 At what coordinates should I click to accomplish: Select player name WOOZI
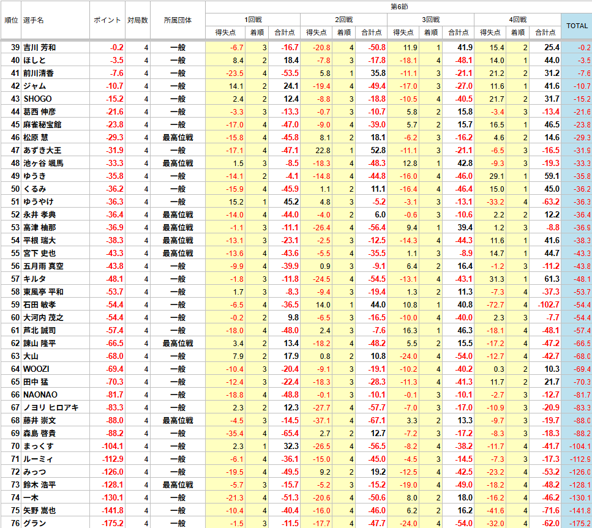[x=36, y=369]
